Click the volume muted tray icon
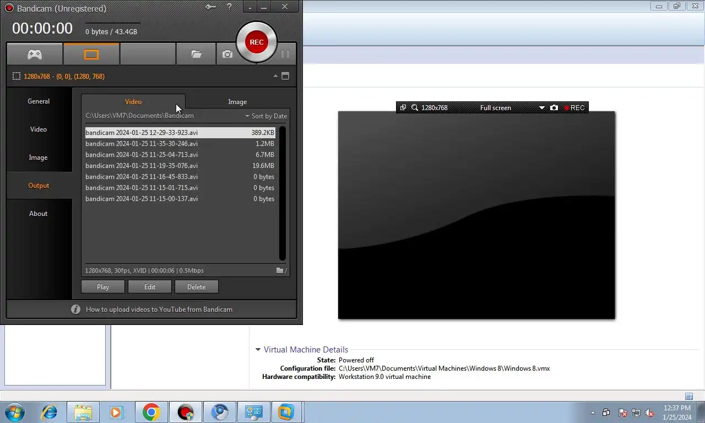 (x=649, y=413)
